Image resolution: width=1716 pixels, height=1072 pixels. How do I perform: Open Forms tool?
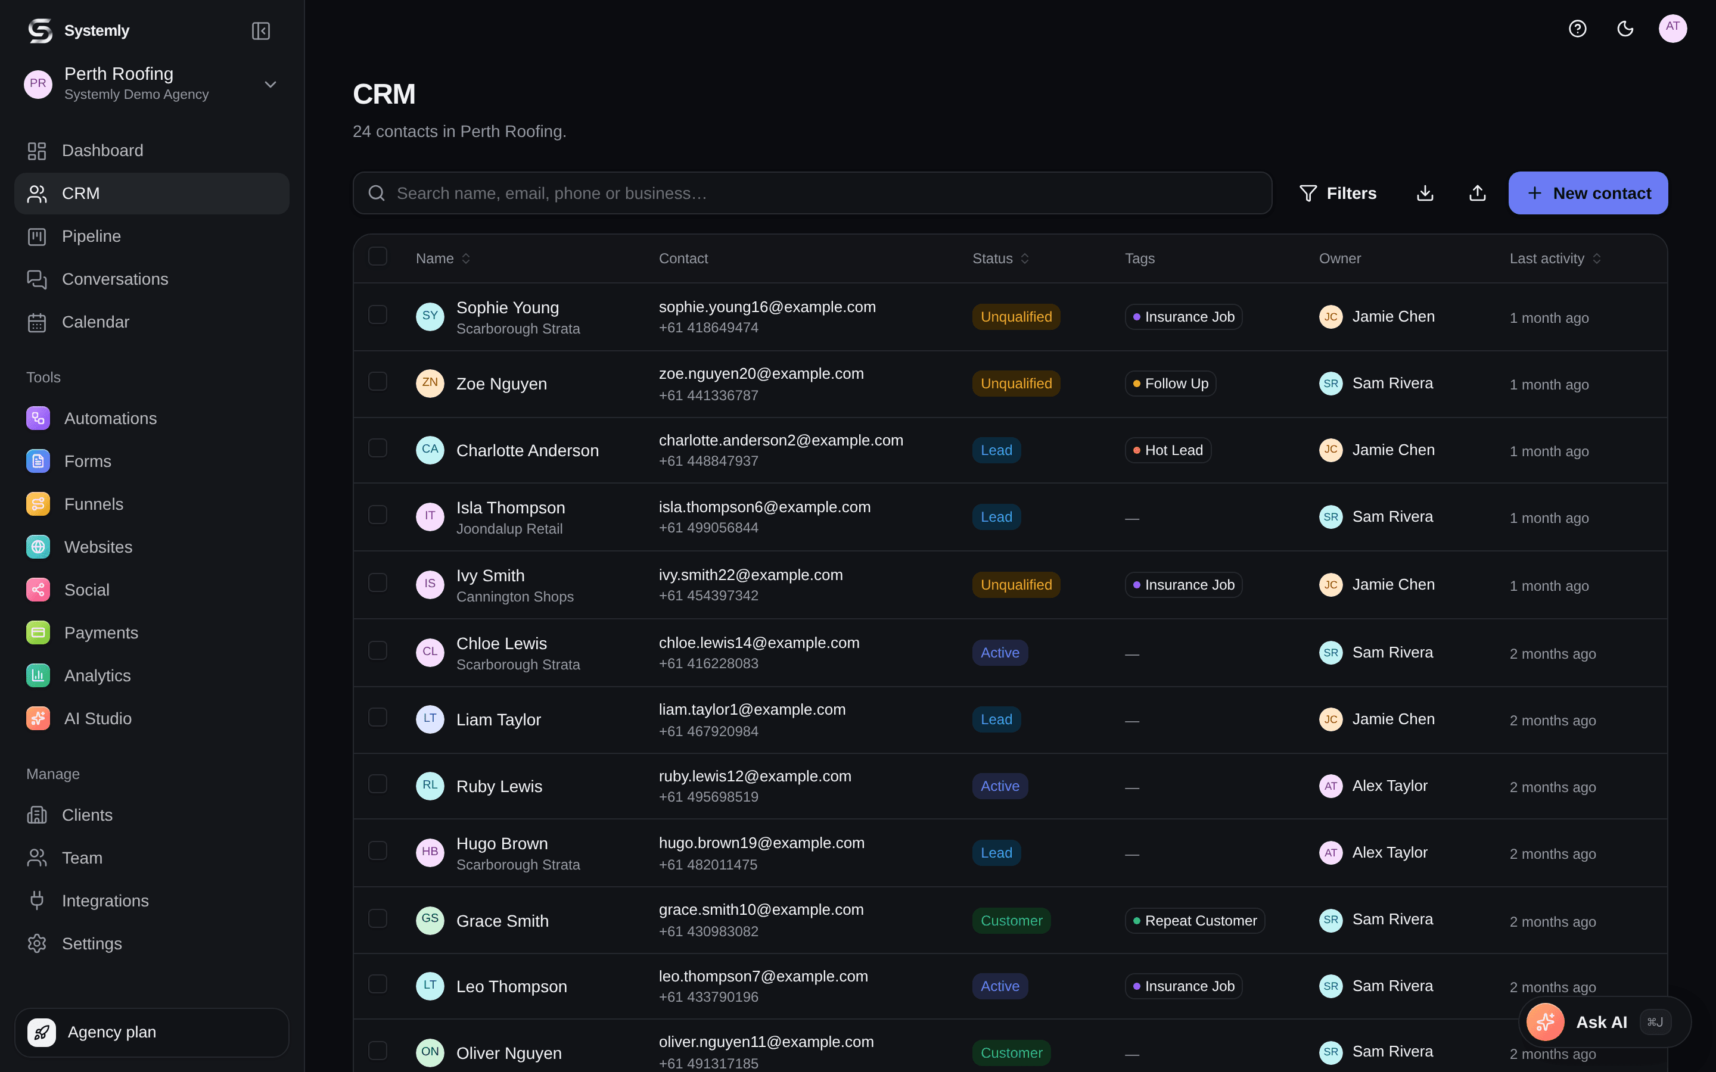click(152, 462)
